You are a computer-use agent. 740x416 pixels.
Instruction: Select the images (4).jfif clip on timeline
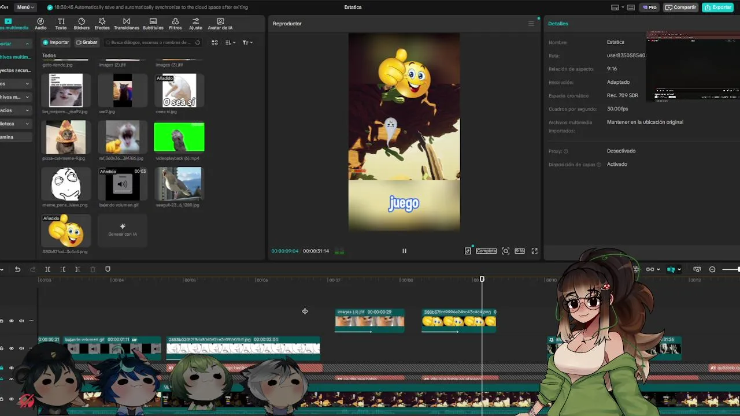(369, 321)
